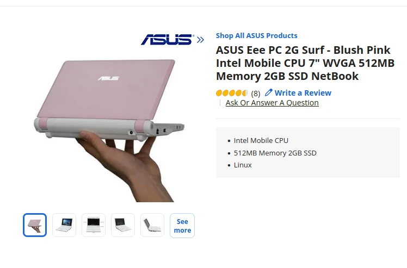Select the pink laptop in hand thumbnail
The image size is (407, 268).
coord(35,225)
